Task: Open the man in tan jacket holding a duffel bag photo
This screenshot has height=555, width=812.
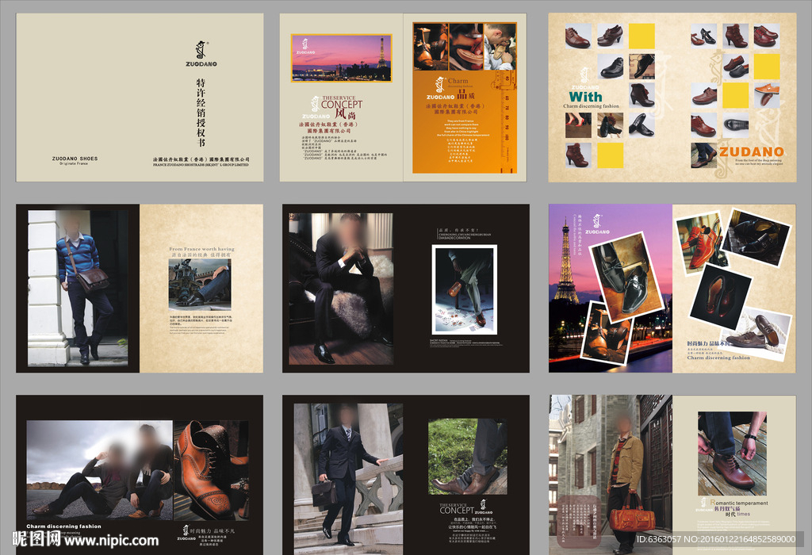Action: 611,475
